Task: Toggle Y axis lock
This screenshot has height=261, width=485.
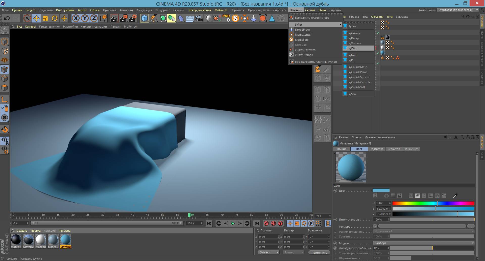Action: 85,18
